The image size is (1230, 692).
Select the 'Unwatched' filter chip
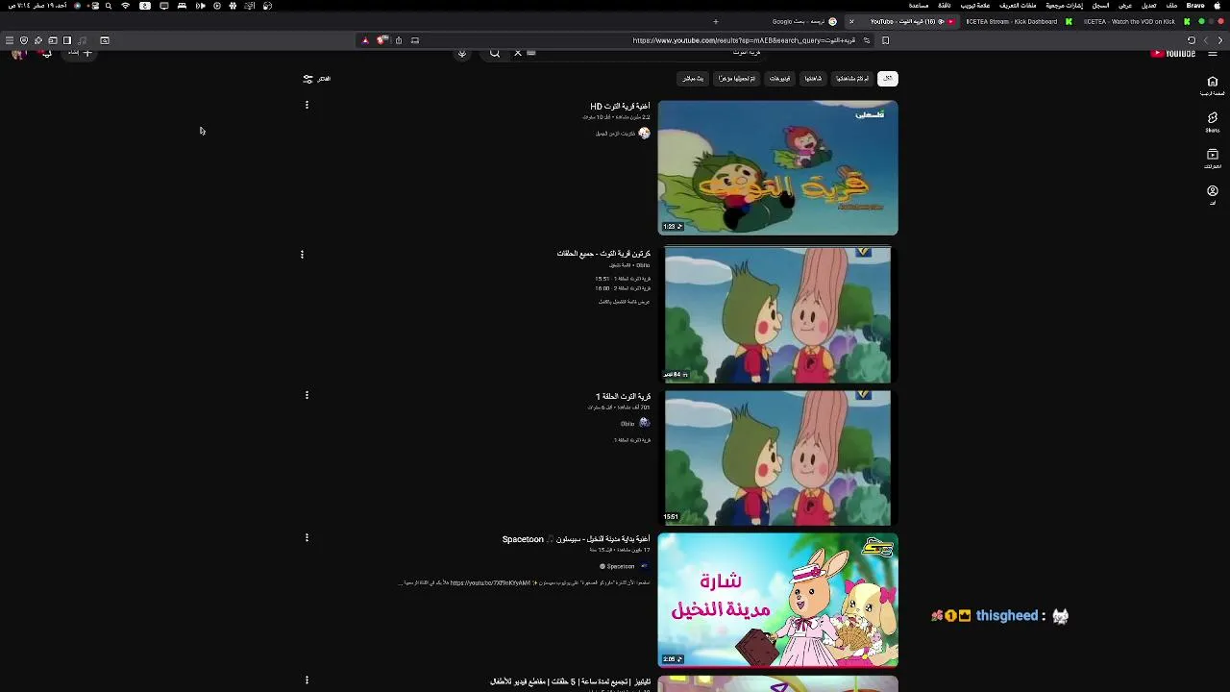point(852,79)
